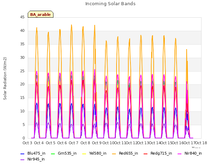The width and height of the screenshot is (222, 166).
Task: Click the 15 y-axis tick label
Action: (x=22, y=98)
